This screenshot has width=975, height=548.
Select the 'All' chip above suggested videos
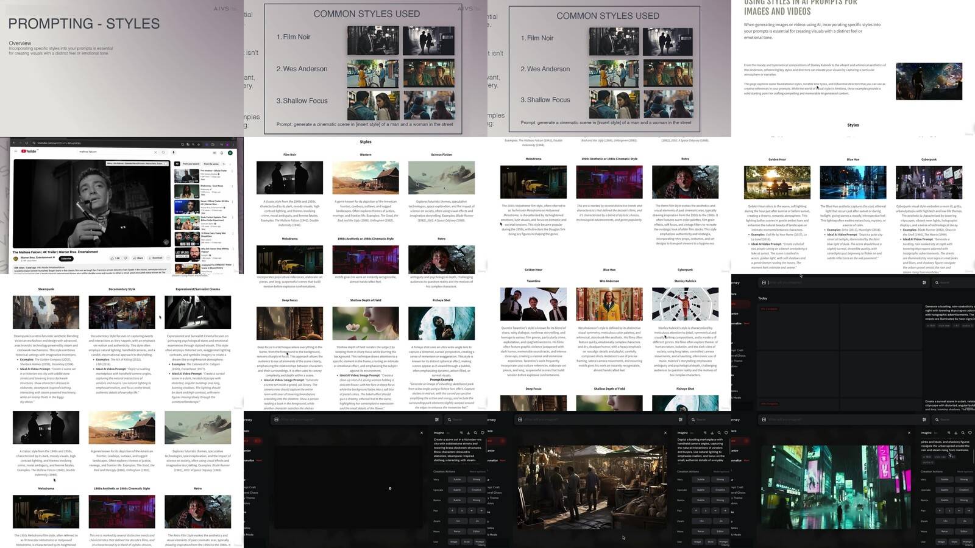[177, 164]
